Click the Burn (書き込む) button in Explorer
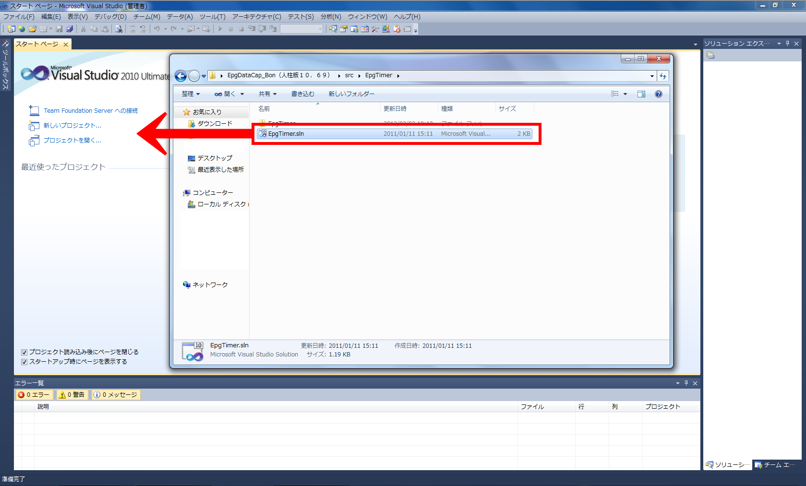Viewport: 806px width, 486px height. [x=302, y=94]
